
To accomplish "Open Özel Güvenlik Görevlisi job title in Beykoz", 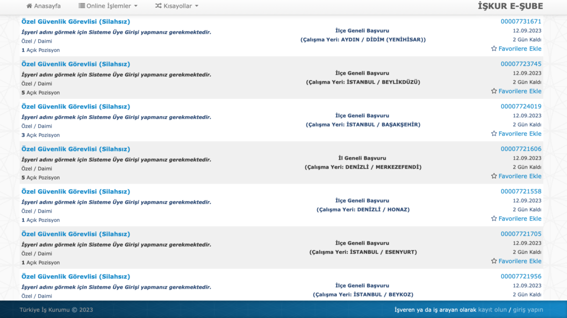I will [75, 277].
